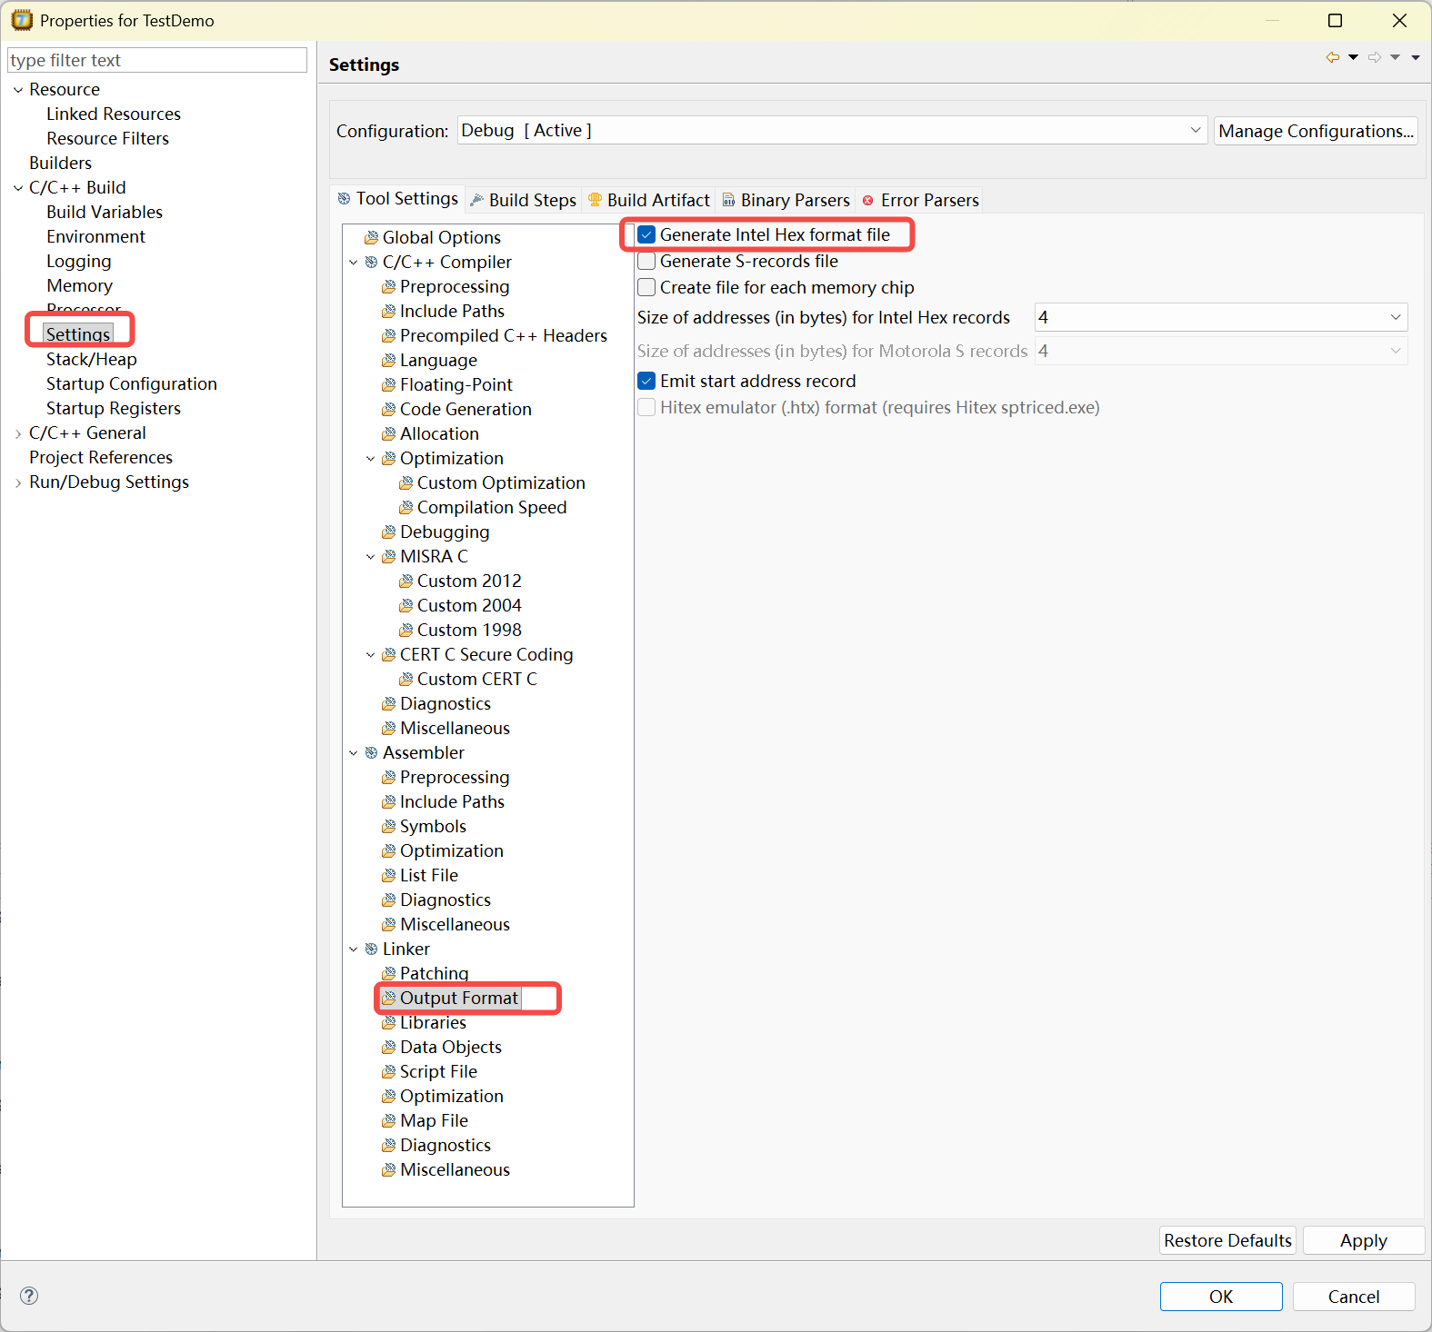Click the Libraries option icon
Image resolution: width=1432 pixels, height=1332 pixels.
(388, 1023)
